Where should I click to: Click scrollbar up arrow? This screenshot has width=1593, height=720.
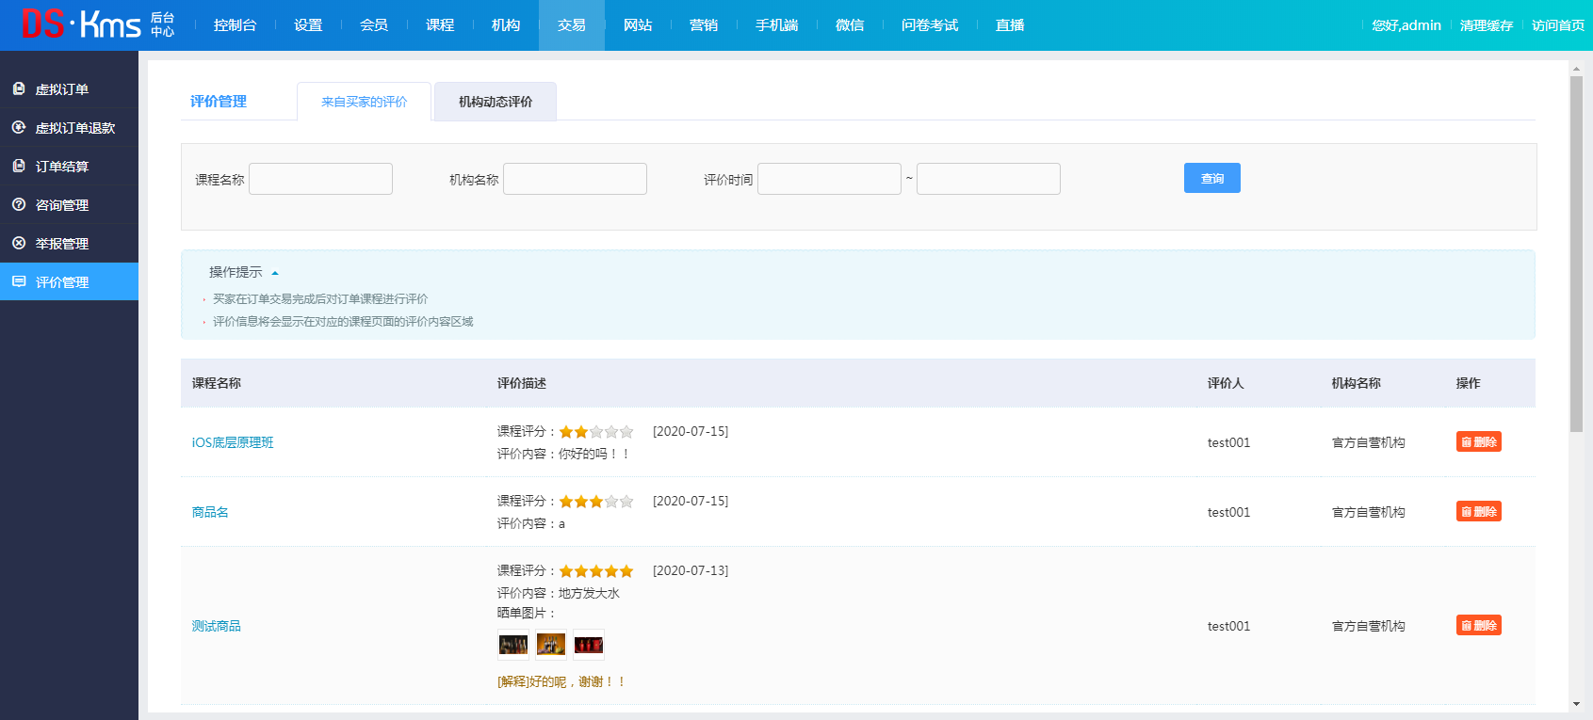(x=1576, y=69)
